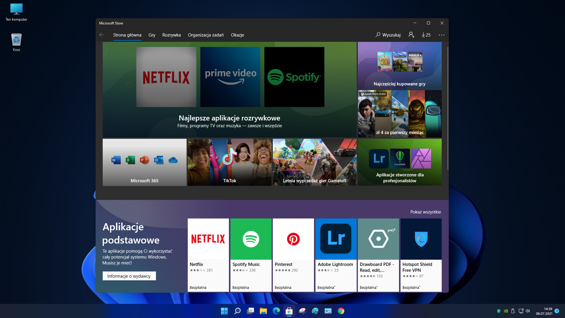Open the Pinterest app card

(x=293, y=255)
